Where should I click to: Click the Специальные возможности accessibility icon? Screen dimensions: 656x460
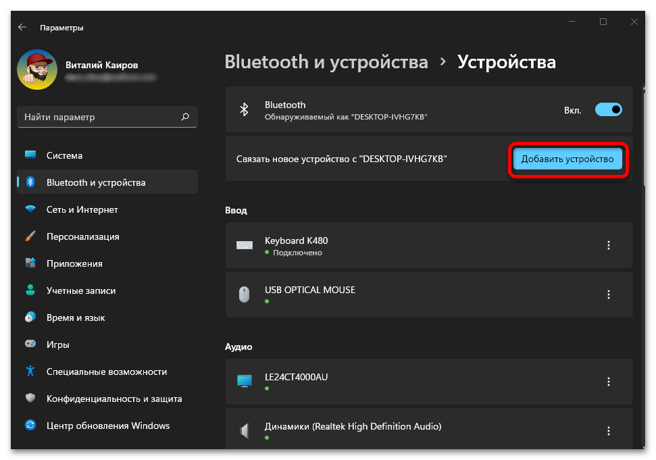click(x=30, y=371)
